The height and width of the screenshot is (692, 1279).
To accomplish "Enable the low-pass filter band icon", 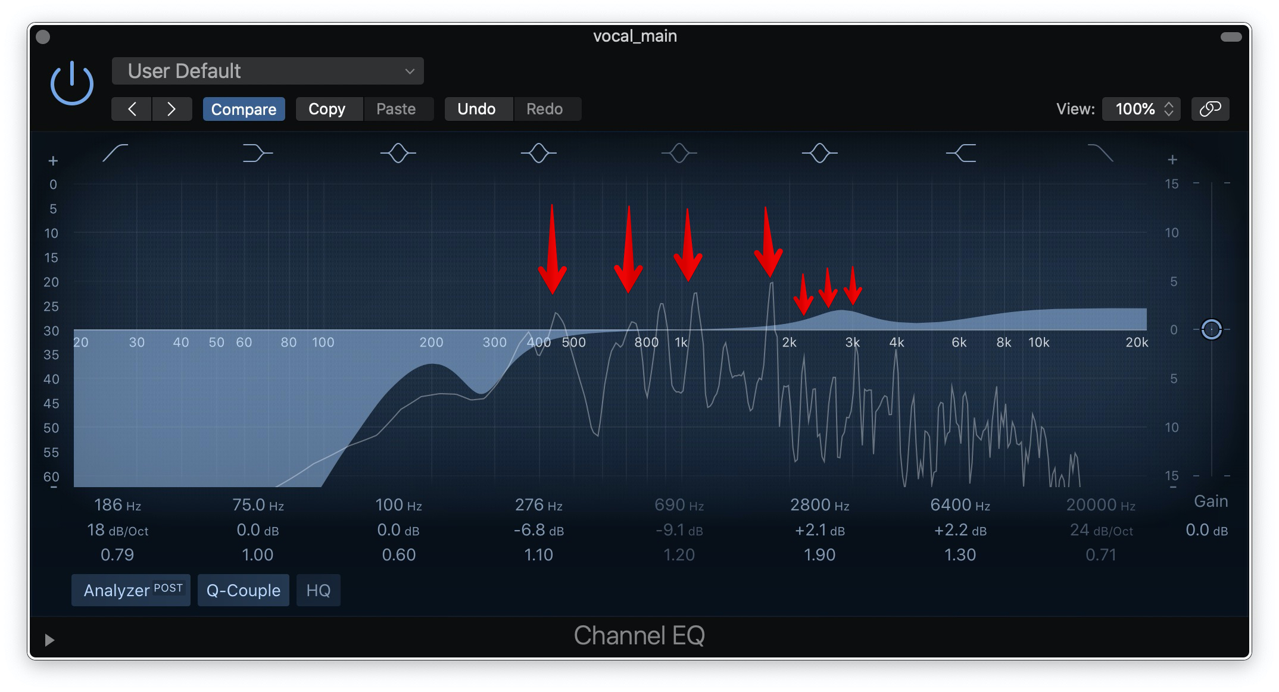I will click(x=1100, y=153).
